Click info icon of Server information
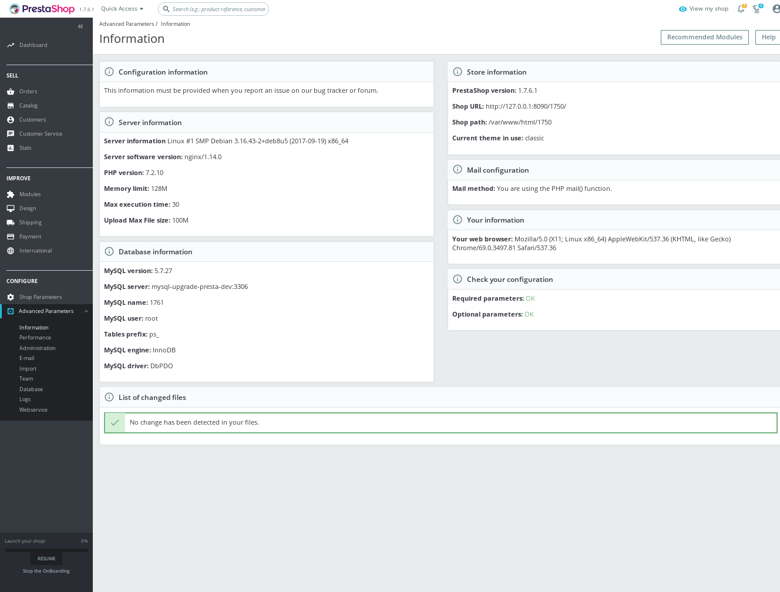 [109, 122]
